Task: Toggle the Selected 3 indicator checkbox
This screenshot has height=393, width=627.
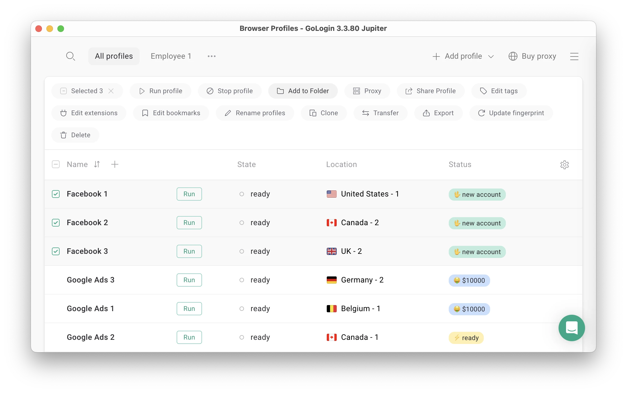Action: (x=63, y=91)
